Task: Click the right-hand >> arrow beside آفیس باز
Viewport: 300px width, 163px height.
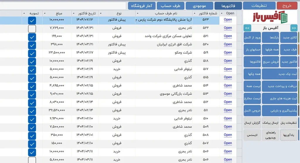Action: (x=294, y=28)
